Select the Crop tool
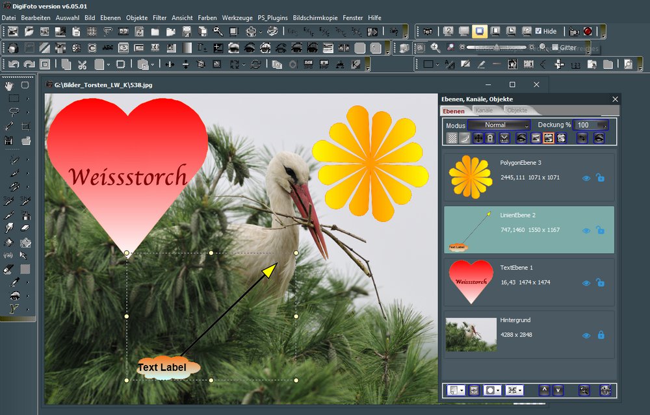 [26, 126]
